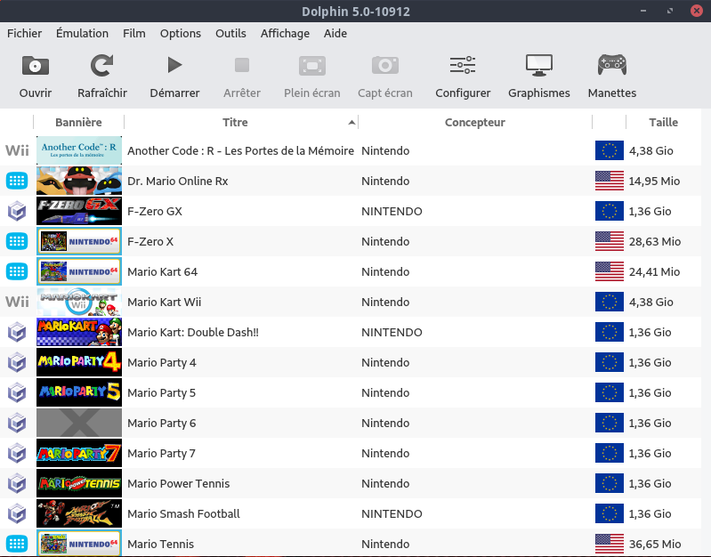Screen dimensions: 711x557
Task: Open the Outils menu
Action: click(230, 34)
